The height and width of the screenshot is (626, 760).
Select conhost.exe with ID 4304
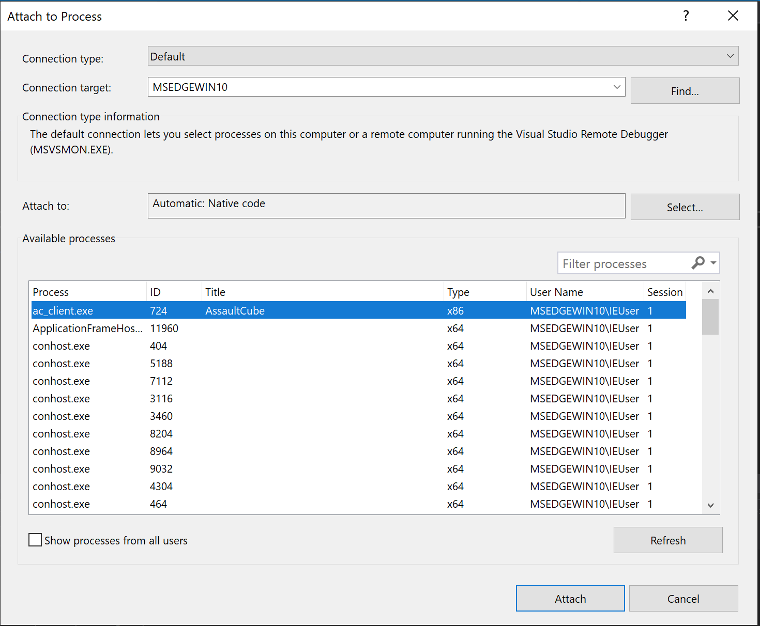pyautogui.click(x=358, y=486)
